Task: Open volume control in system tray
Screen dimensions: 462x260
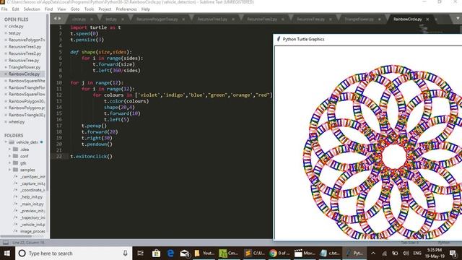Action: coord(406,253)
